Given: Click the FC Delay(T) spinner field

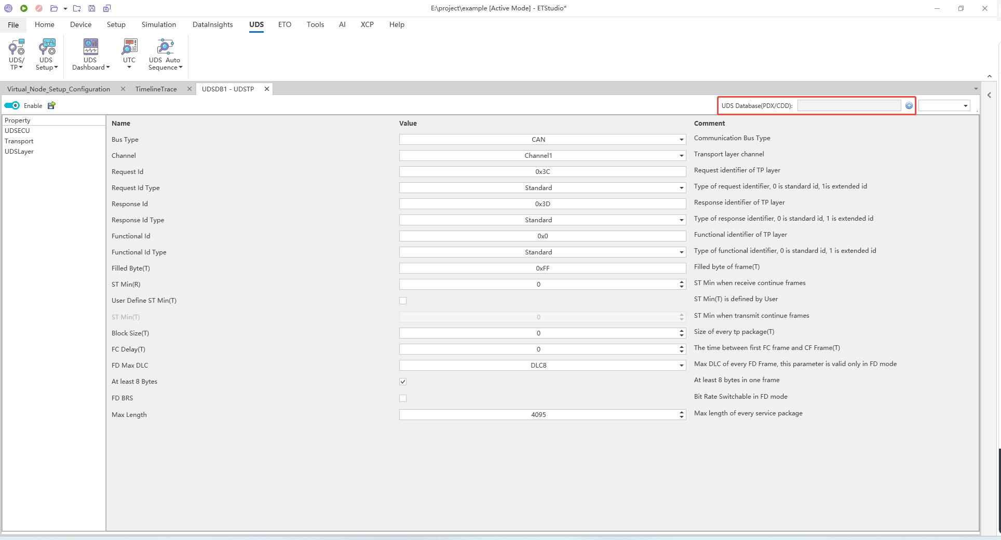Looking at the screenshot, I should pos(543,349).
